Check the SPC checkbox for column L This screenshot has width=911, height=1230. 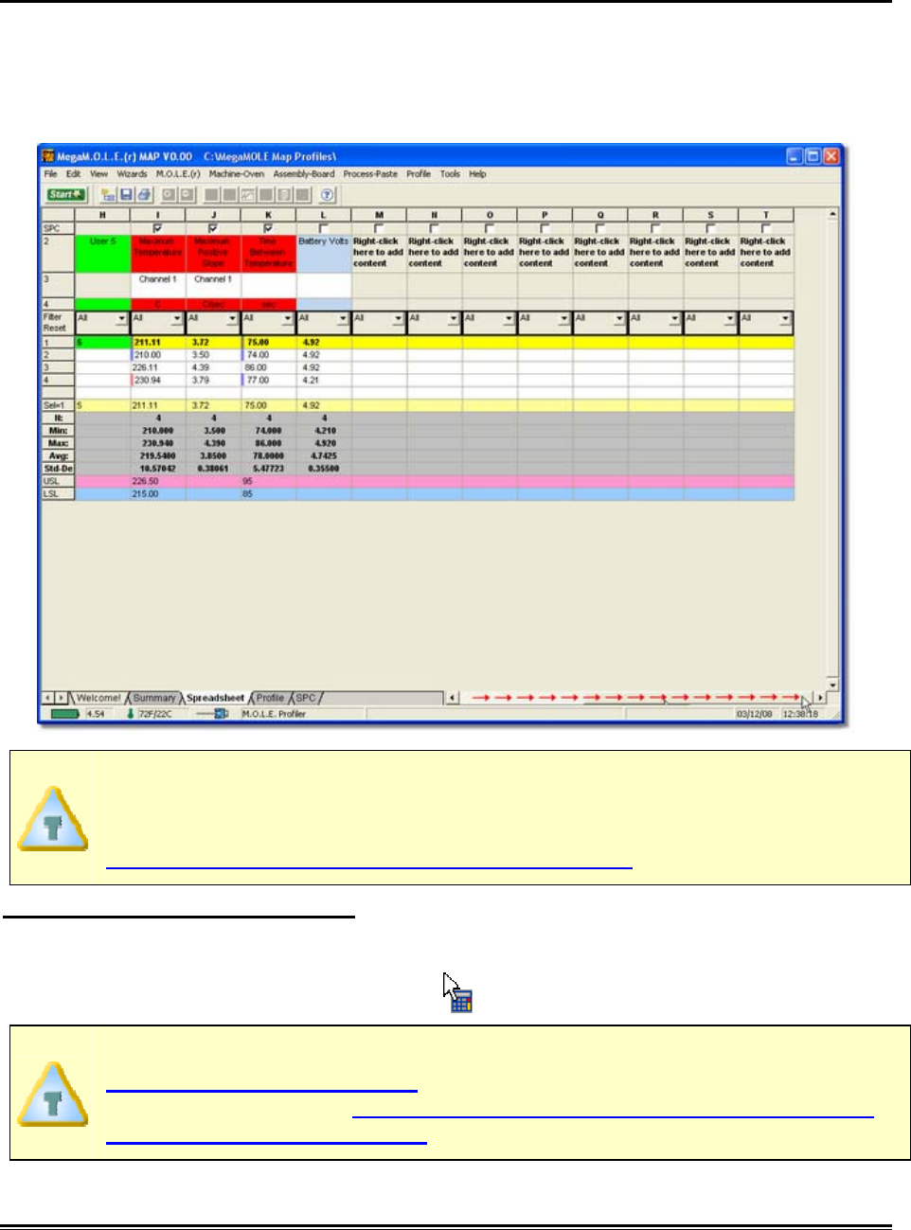[x=323, y=228]
